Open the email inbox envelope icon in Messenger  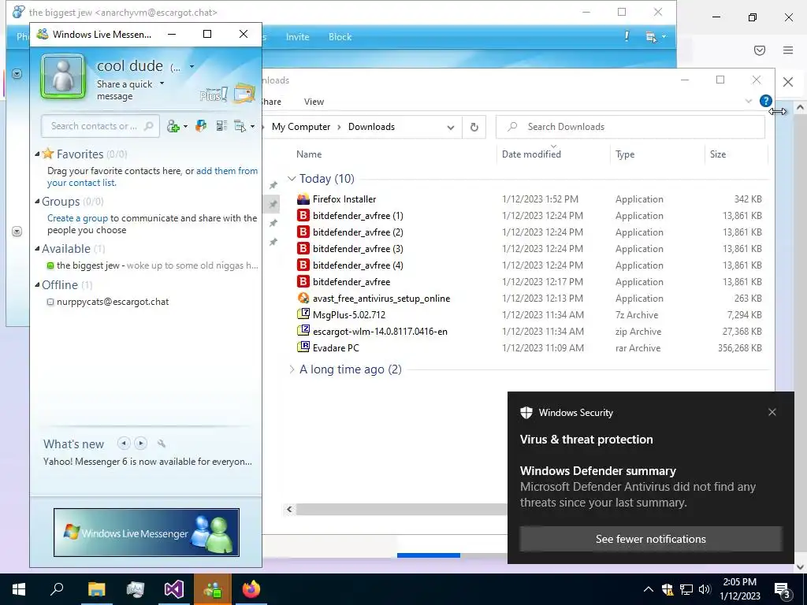click(x=244, y=94)
